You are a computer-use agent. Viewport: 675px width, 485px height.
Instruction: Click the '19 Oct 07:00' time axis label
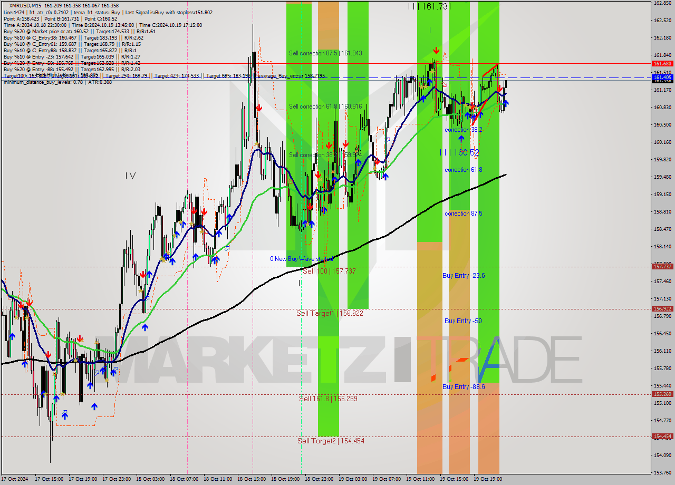[387, 479]
